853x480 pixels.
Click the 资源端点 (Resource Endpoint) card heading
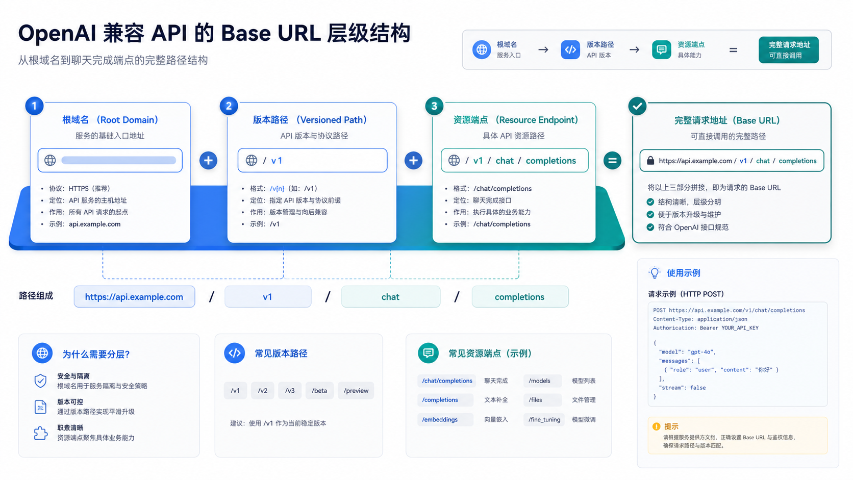515,120
